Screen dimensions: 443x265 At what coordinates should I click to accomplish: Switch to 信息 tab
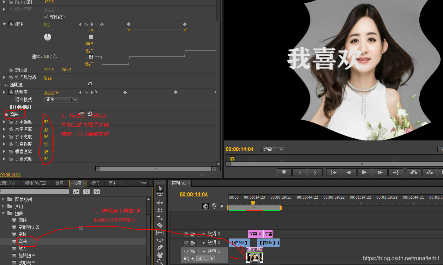[60, 183]
